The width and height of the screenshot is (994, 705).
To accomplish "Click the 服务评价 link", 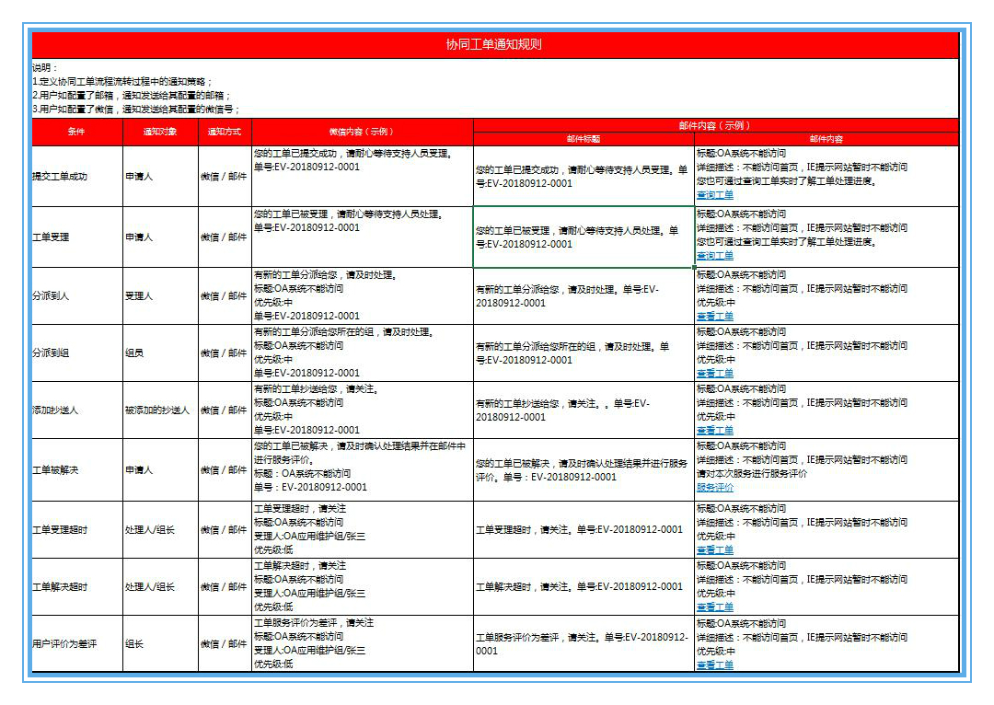I will (715, 488).
